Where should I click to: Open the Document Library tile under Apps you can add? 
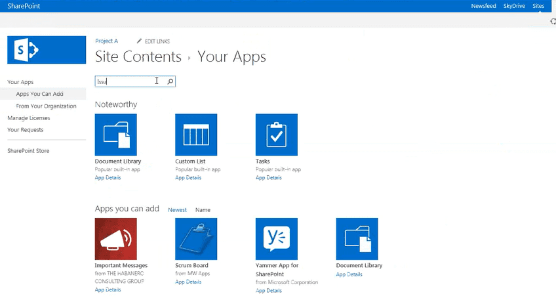[x=357, y=239]
